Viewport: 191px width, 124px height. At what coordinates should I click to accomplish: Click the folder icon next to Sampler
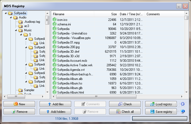click(x=21, y=90)
